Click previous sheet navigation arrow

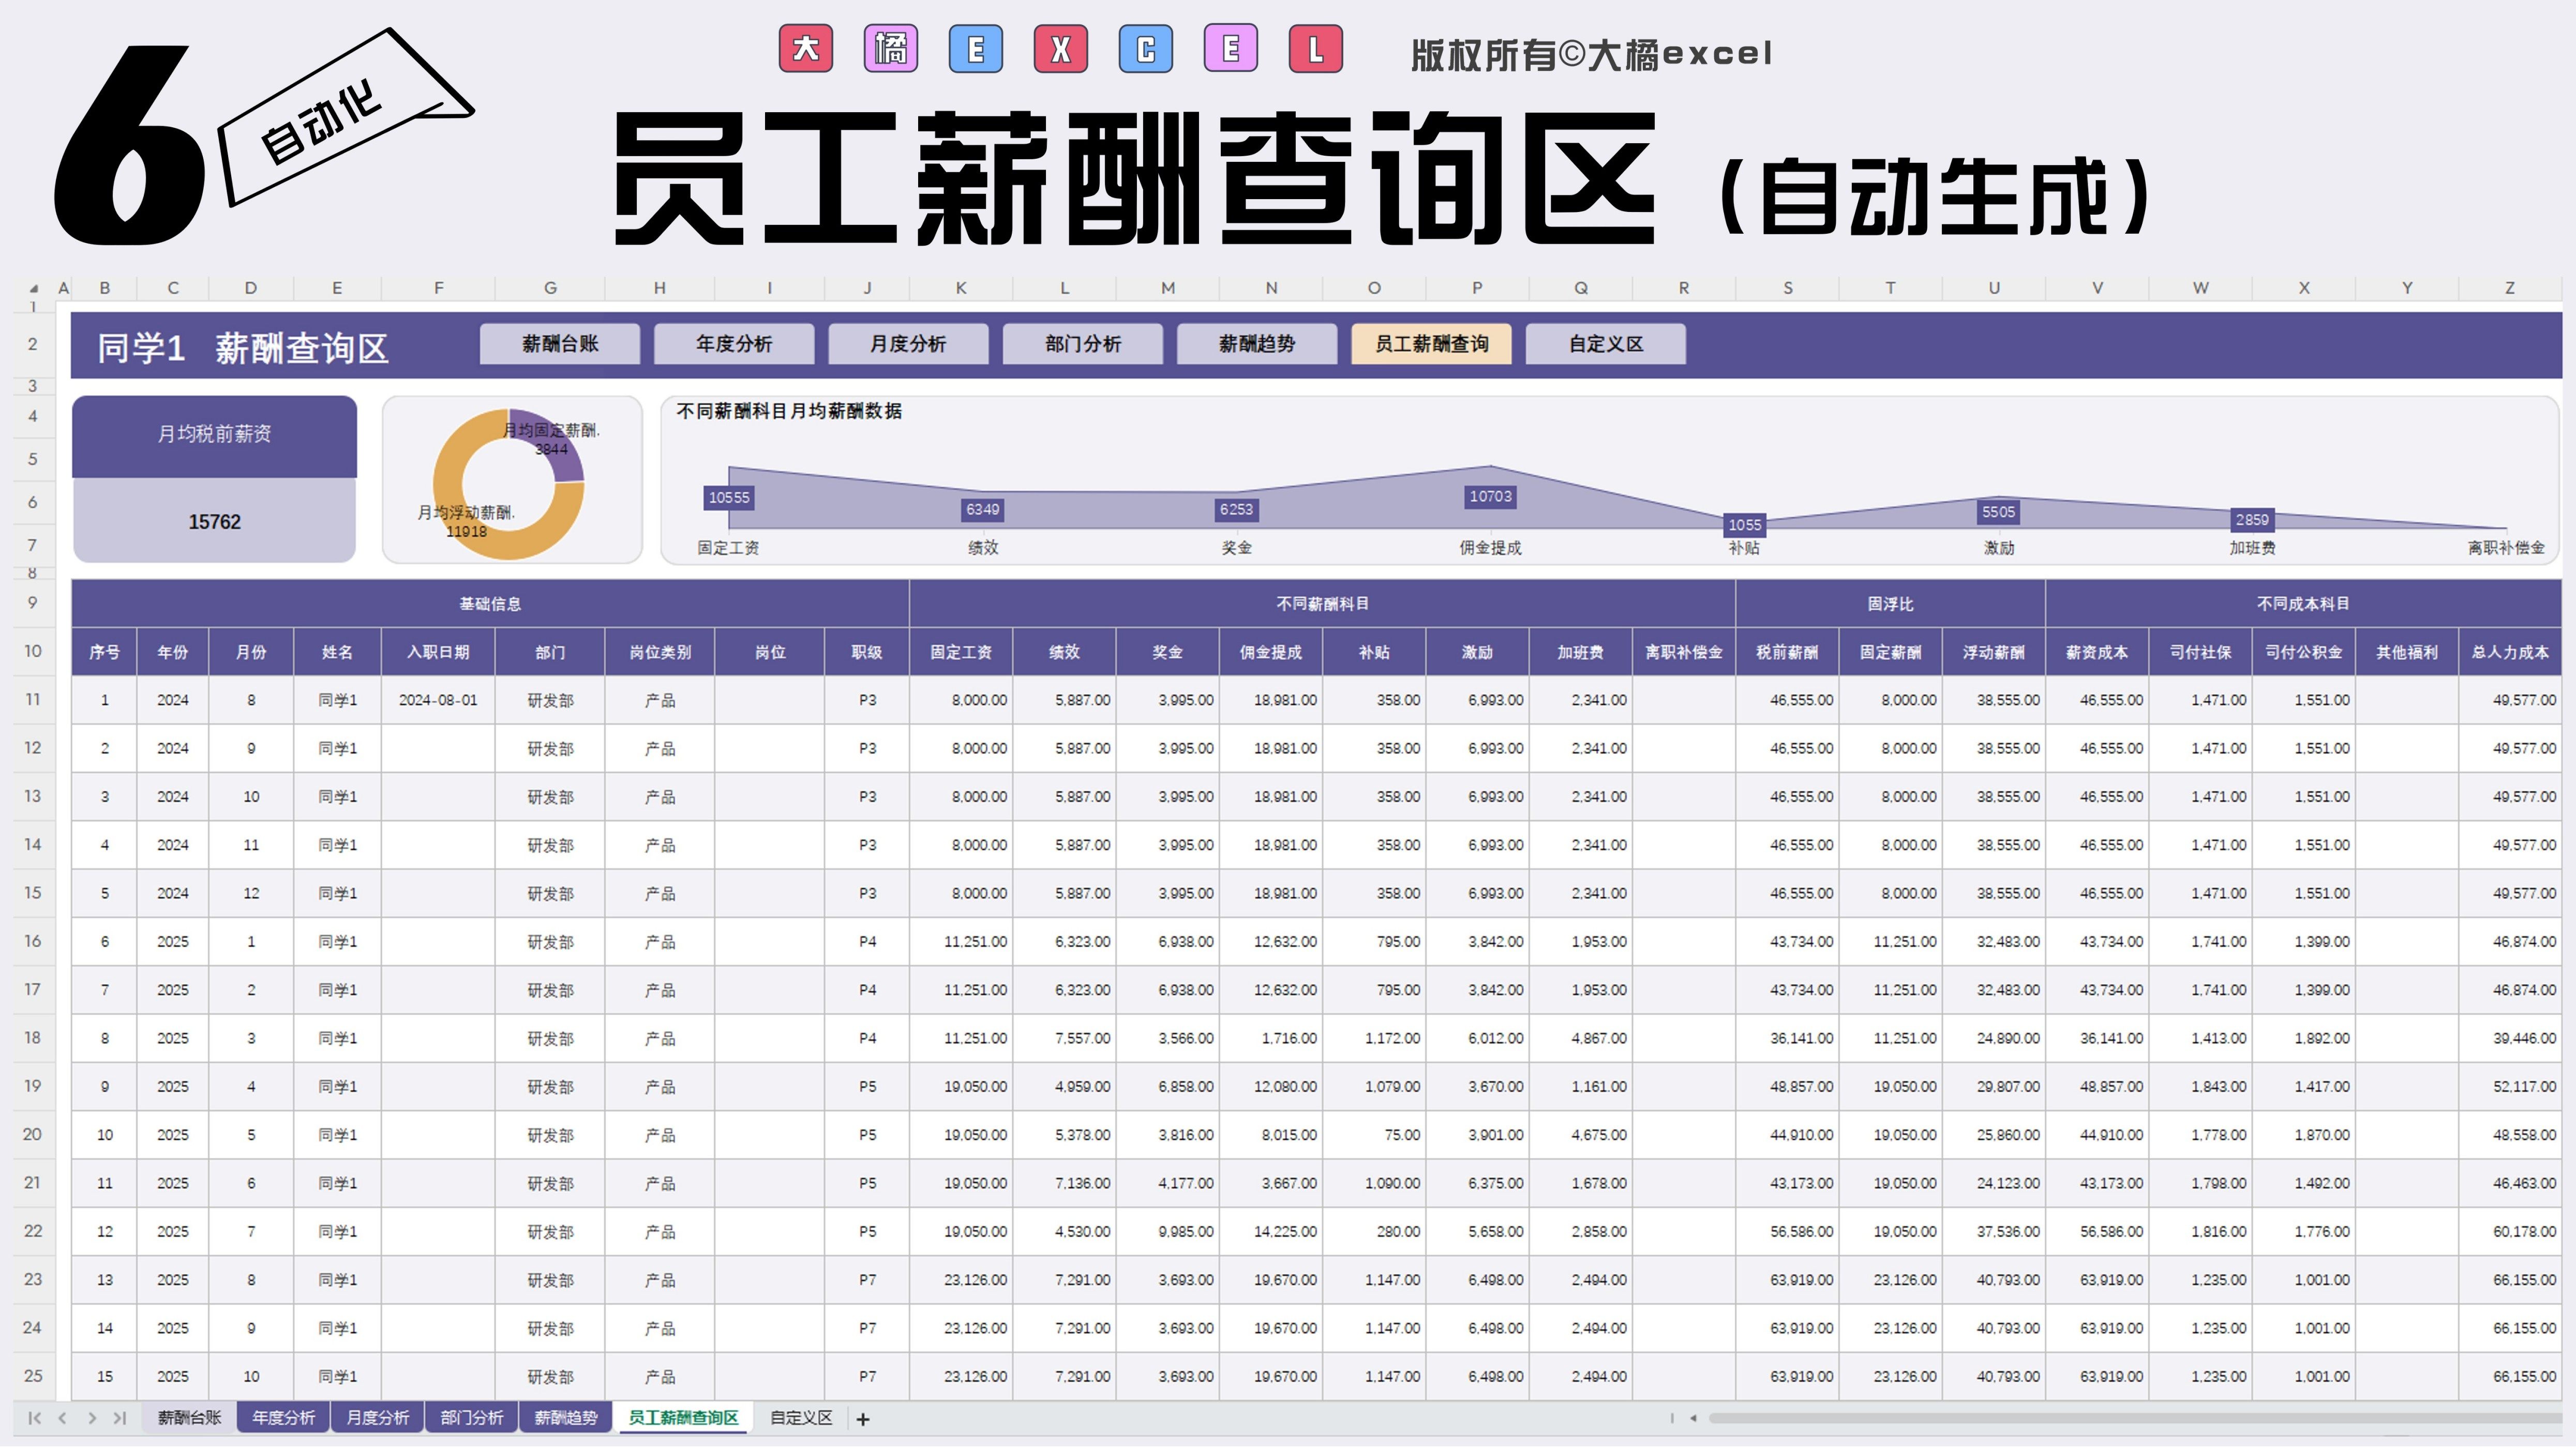coord(63,1419)
